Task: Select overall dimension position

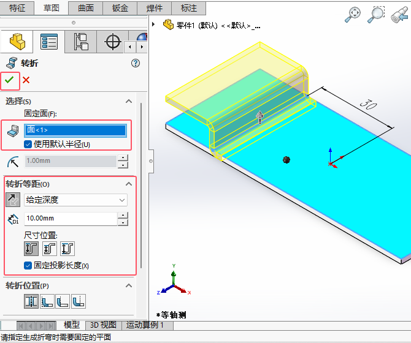Action: pyautogui.click(x=67, y=249)
